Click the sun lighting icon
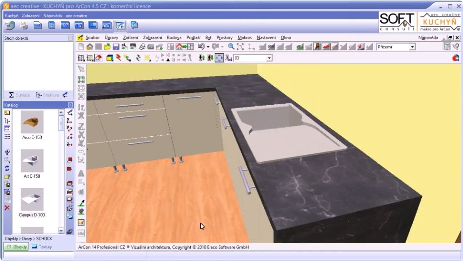 pyautogui.click(x=147, y=58)
